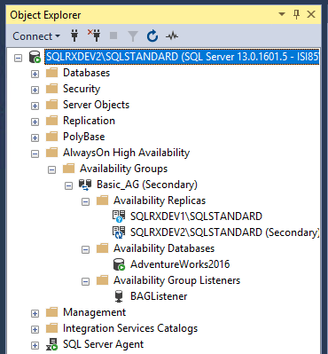328x354 pixels.
Task: Collapse the AlwaysOn High Availability node
Action: 35,153
